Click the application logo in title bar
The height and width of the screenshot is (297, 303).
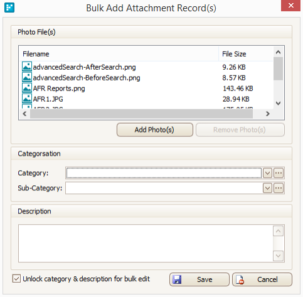[9, 8]
